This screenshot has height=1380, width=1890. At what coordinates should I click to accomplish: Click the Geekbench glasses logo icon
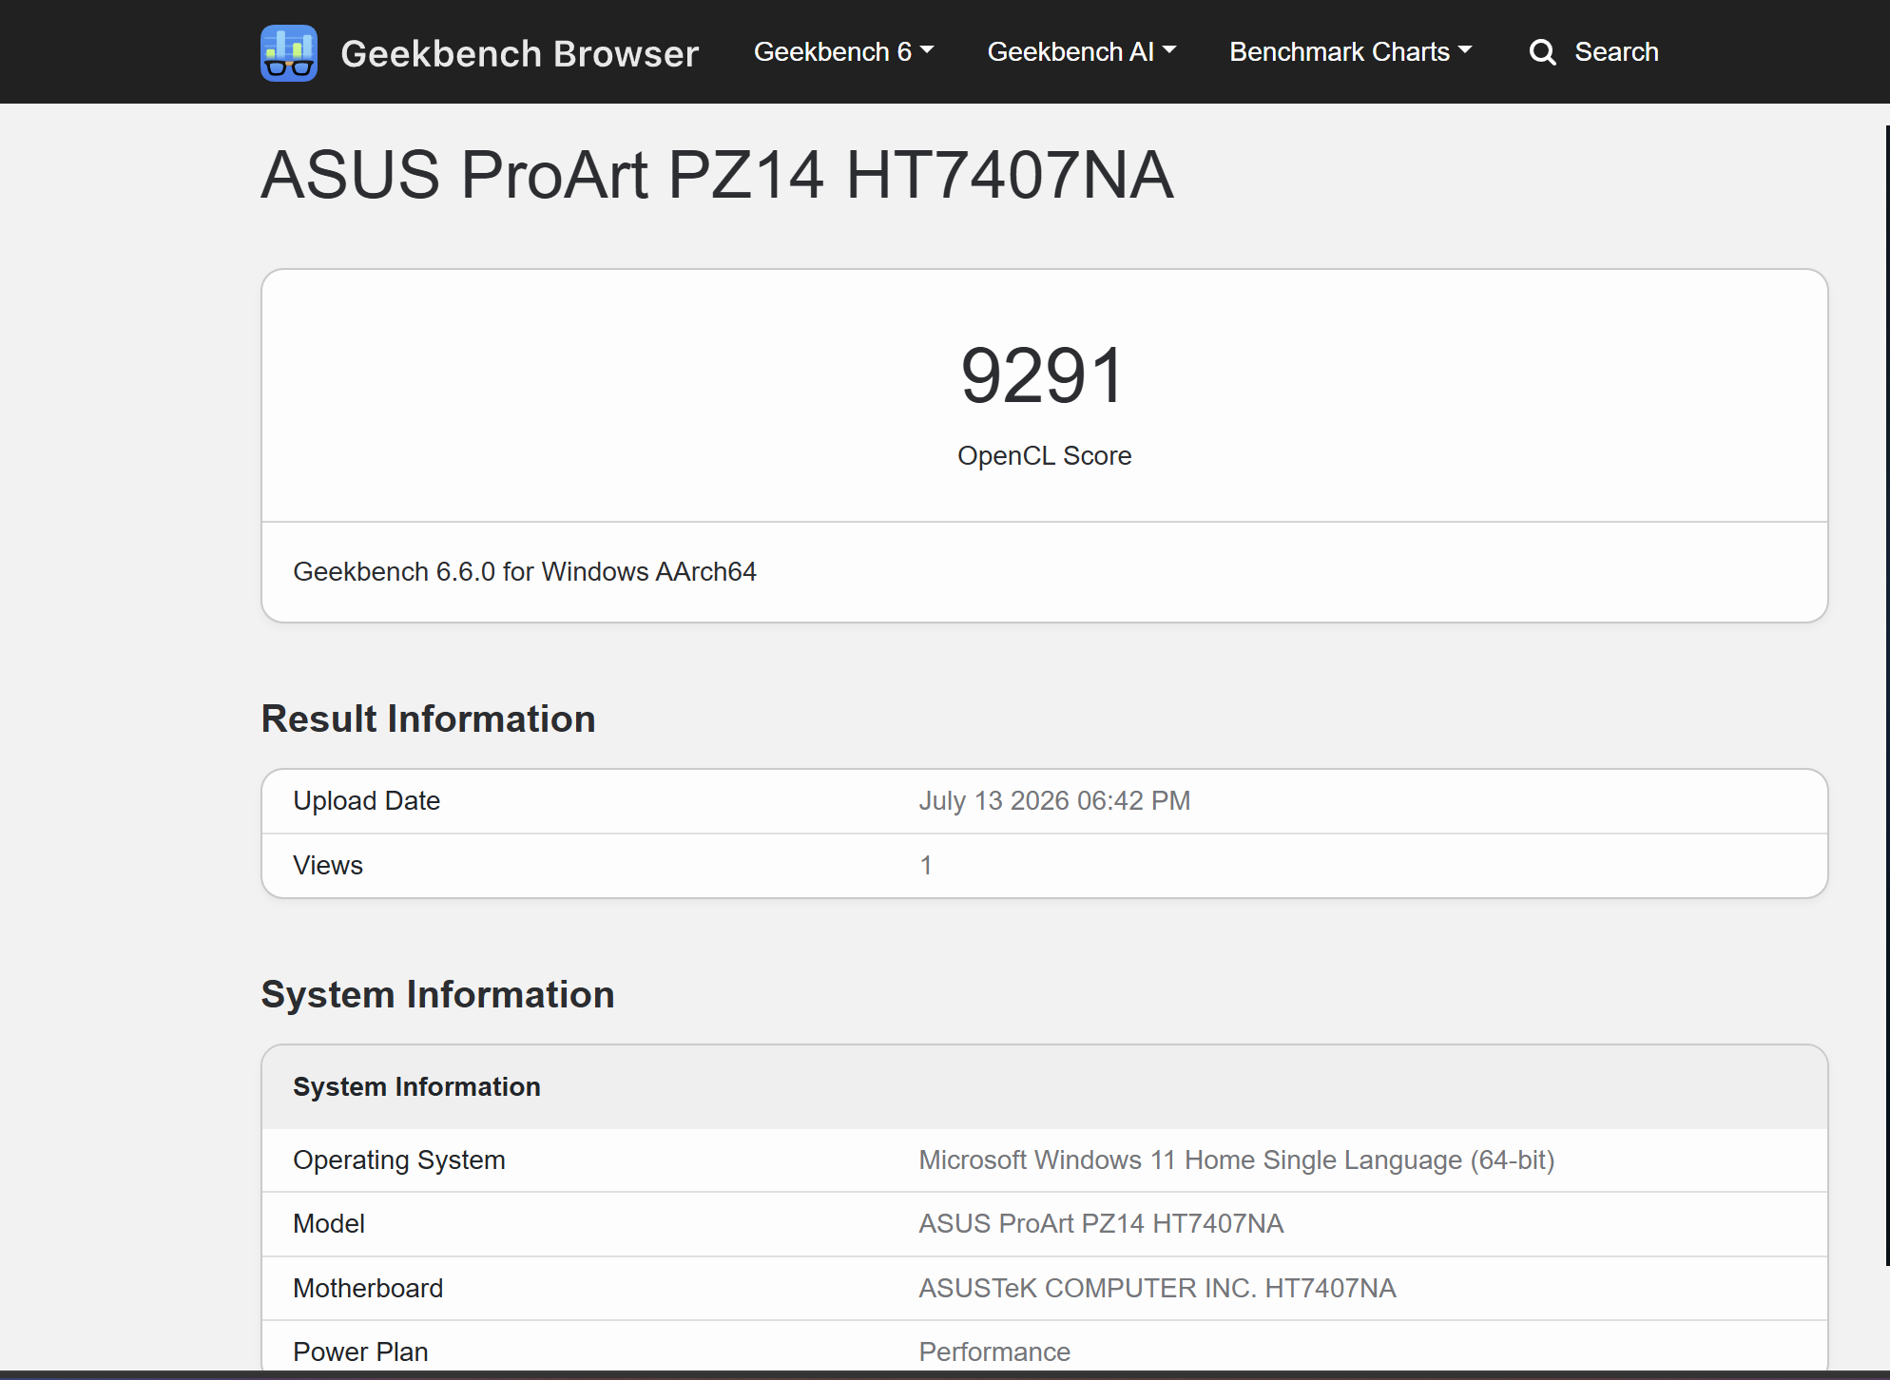(x=289, y=53)
